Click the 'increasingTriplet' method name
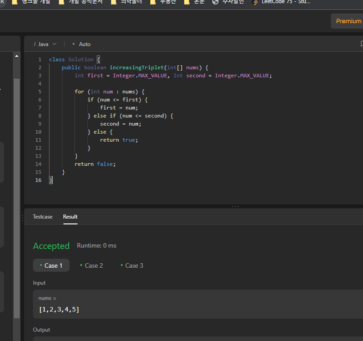This screenshot has width=363, height=341. [136, 67]
